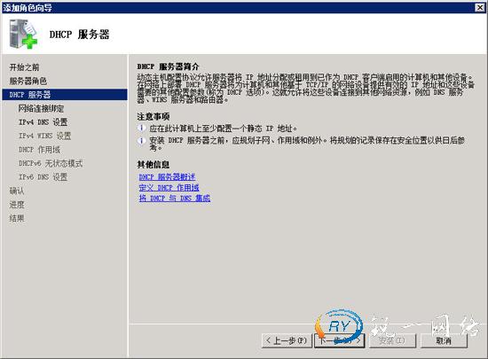488x359 pixels.
Task: Select the 结果 step in sidebar
Action: pos(17,218)
